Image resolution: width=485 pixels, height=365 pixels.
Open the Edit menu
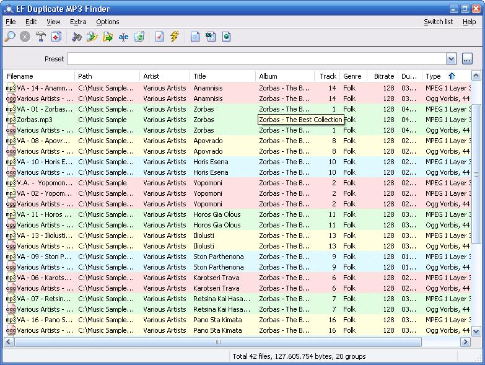click(31, 22)
